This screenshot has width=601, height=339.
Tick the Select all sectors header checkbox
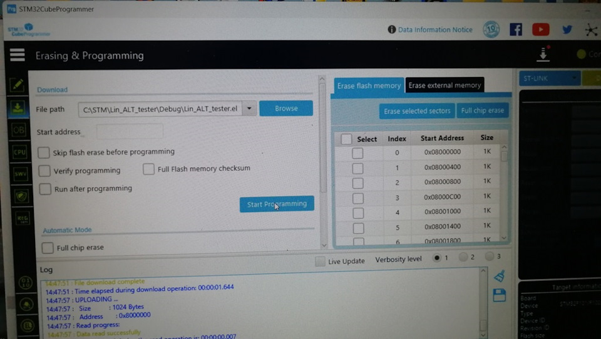click(346, 139)
